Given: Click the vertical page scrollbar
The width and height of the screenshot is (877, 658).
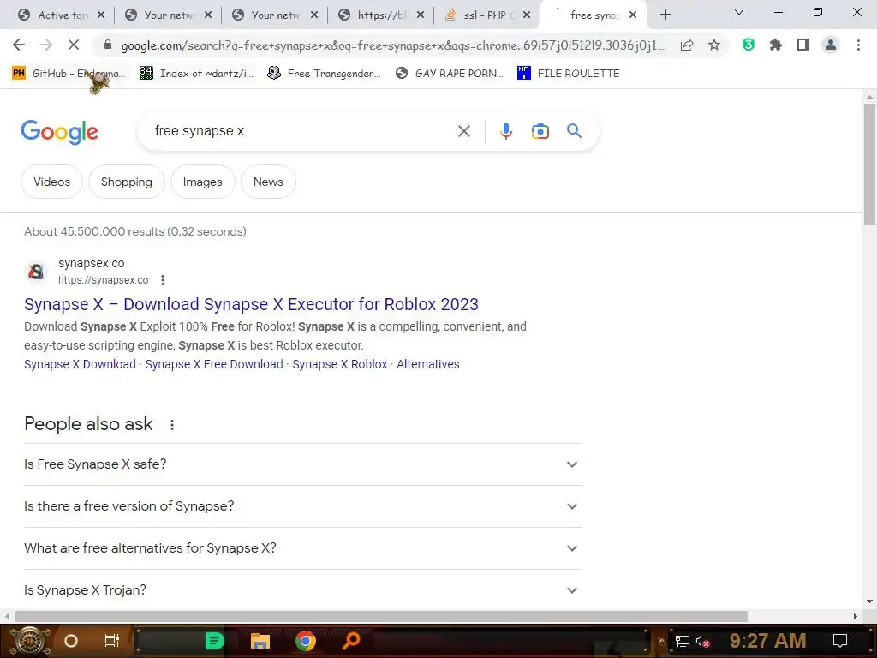Looking at the screenshot, I should pos(869,164).
